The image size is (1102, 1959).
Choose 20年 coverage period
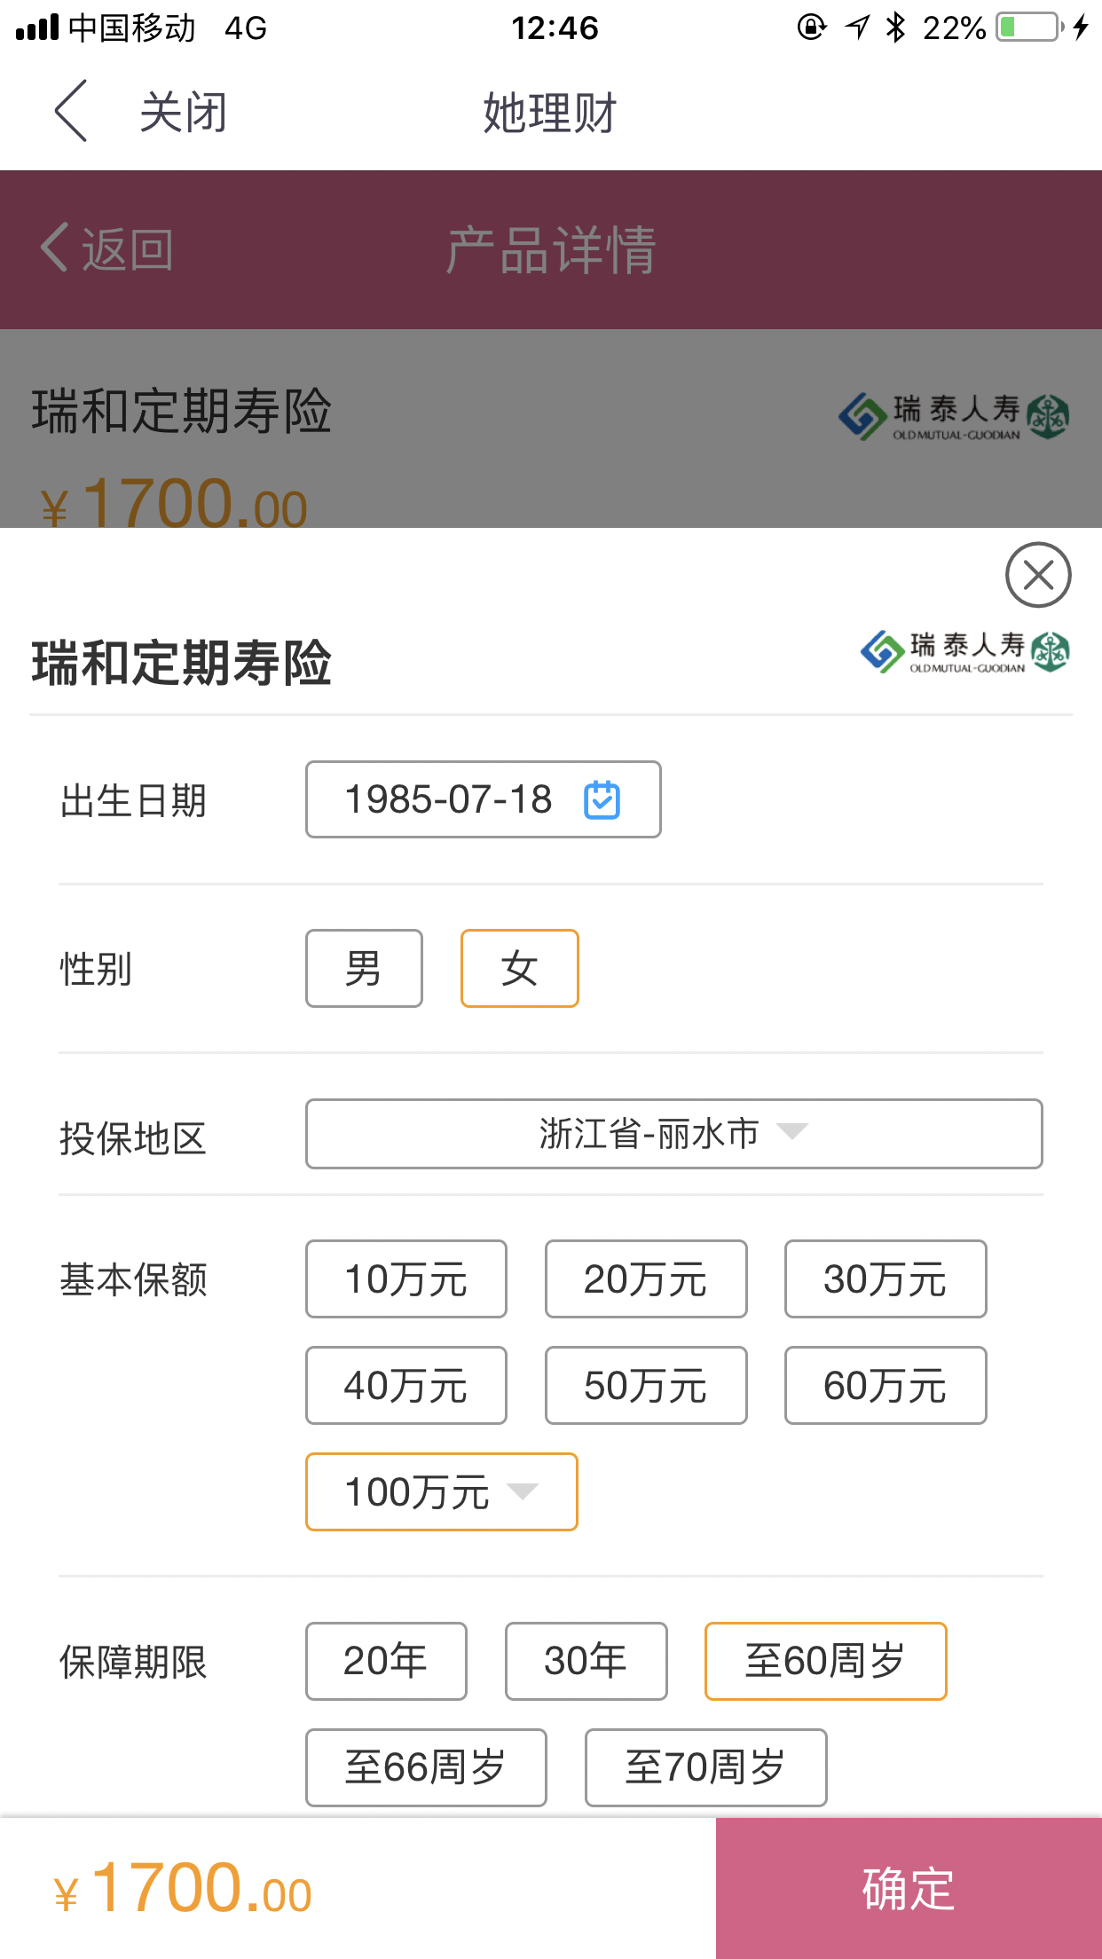pos(386,1661)
